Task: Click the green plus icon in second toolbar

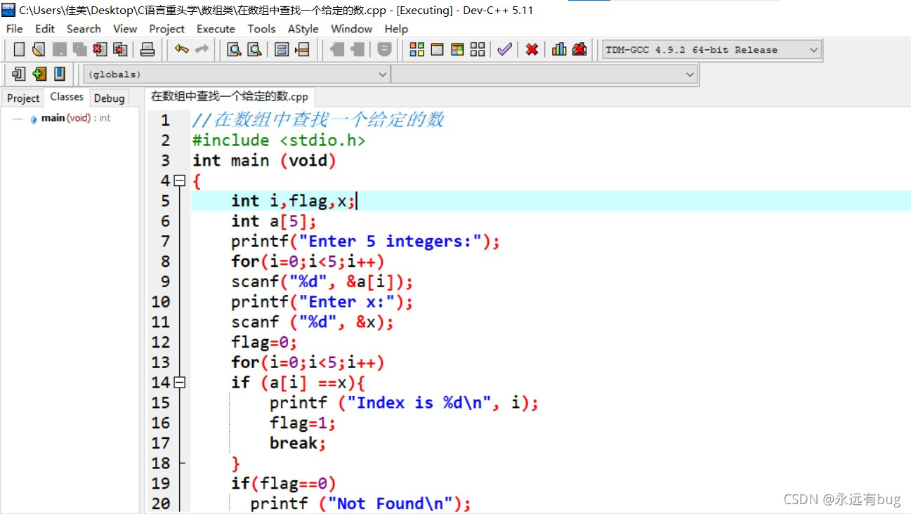Action: (39, 73)
